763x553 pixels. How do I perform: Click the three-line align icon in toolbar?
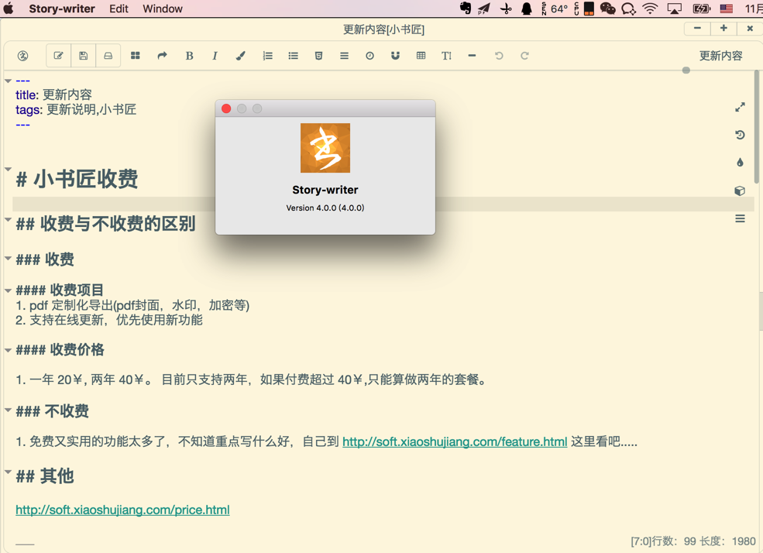(x=344, y=56)
